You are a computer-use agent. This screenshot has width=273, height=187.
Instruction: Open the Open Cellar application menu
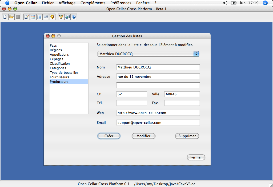click(x=26, y=3)
